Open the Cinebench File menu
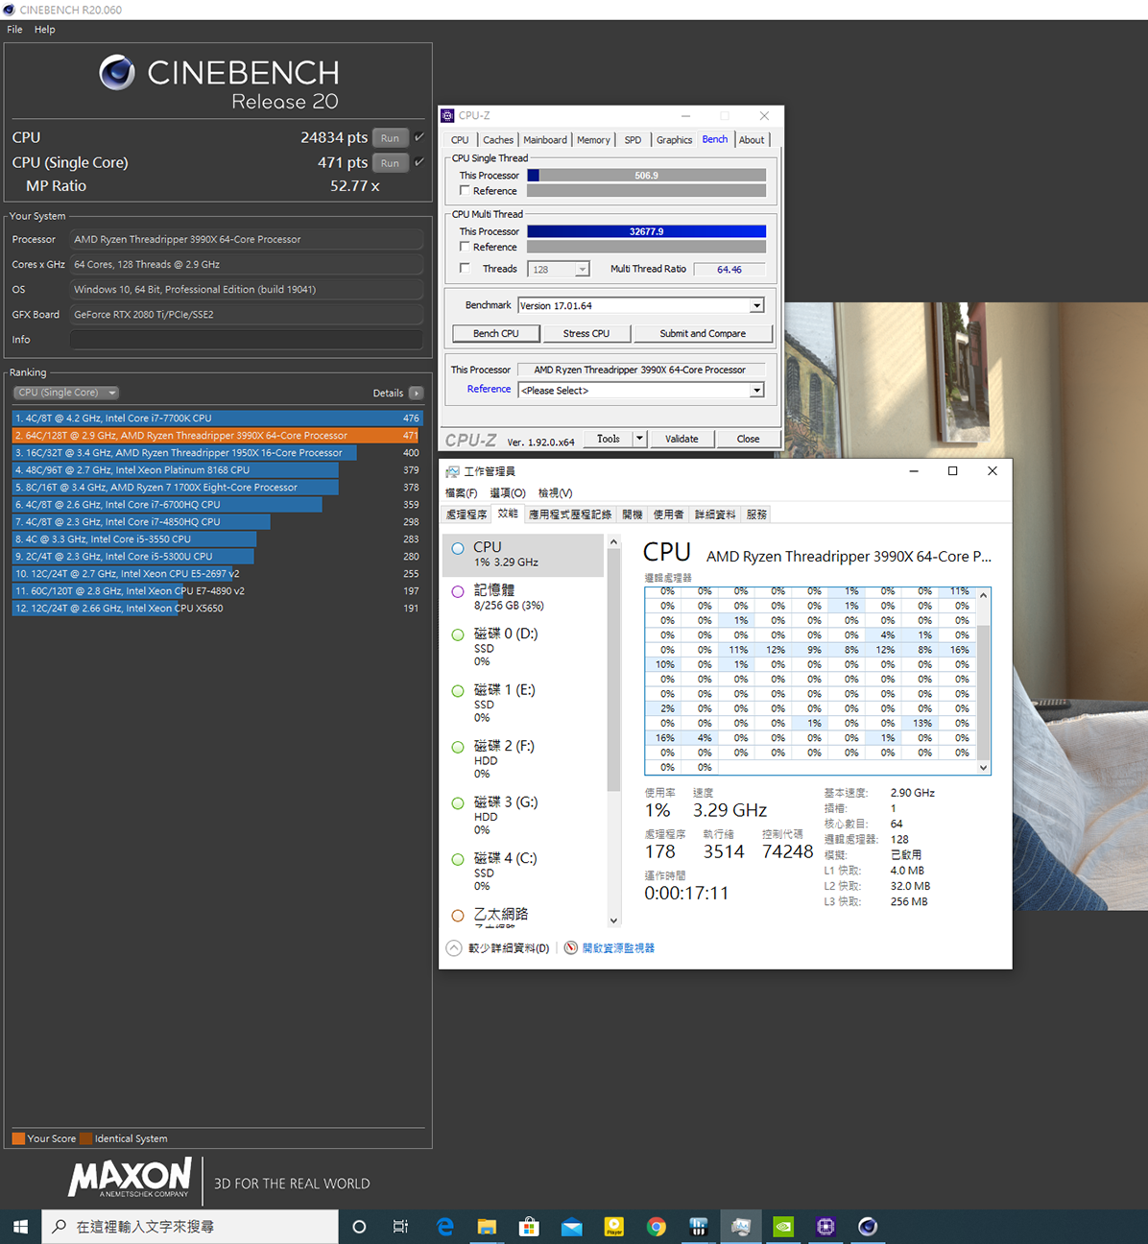The image size is (1148, 1244). pos(14,29)
